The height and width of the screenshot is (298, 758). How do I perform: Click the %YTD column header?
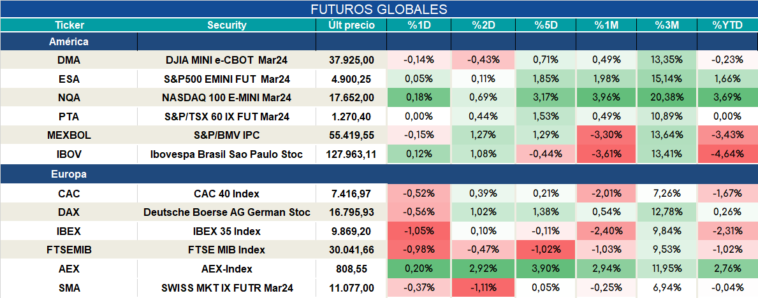[x=727, y=25]
